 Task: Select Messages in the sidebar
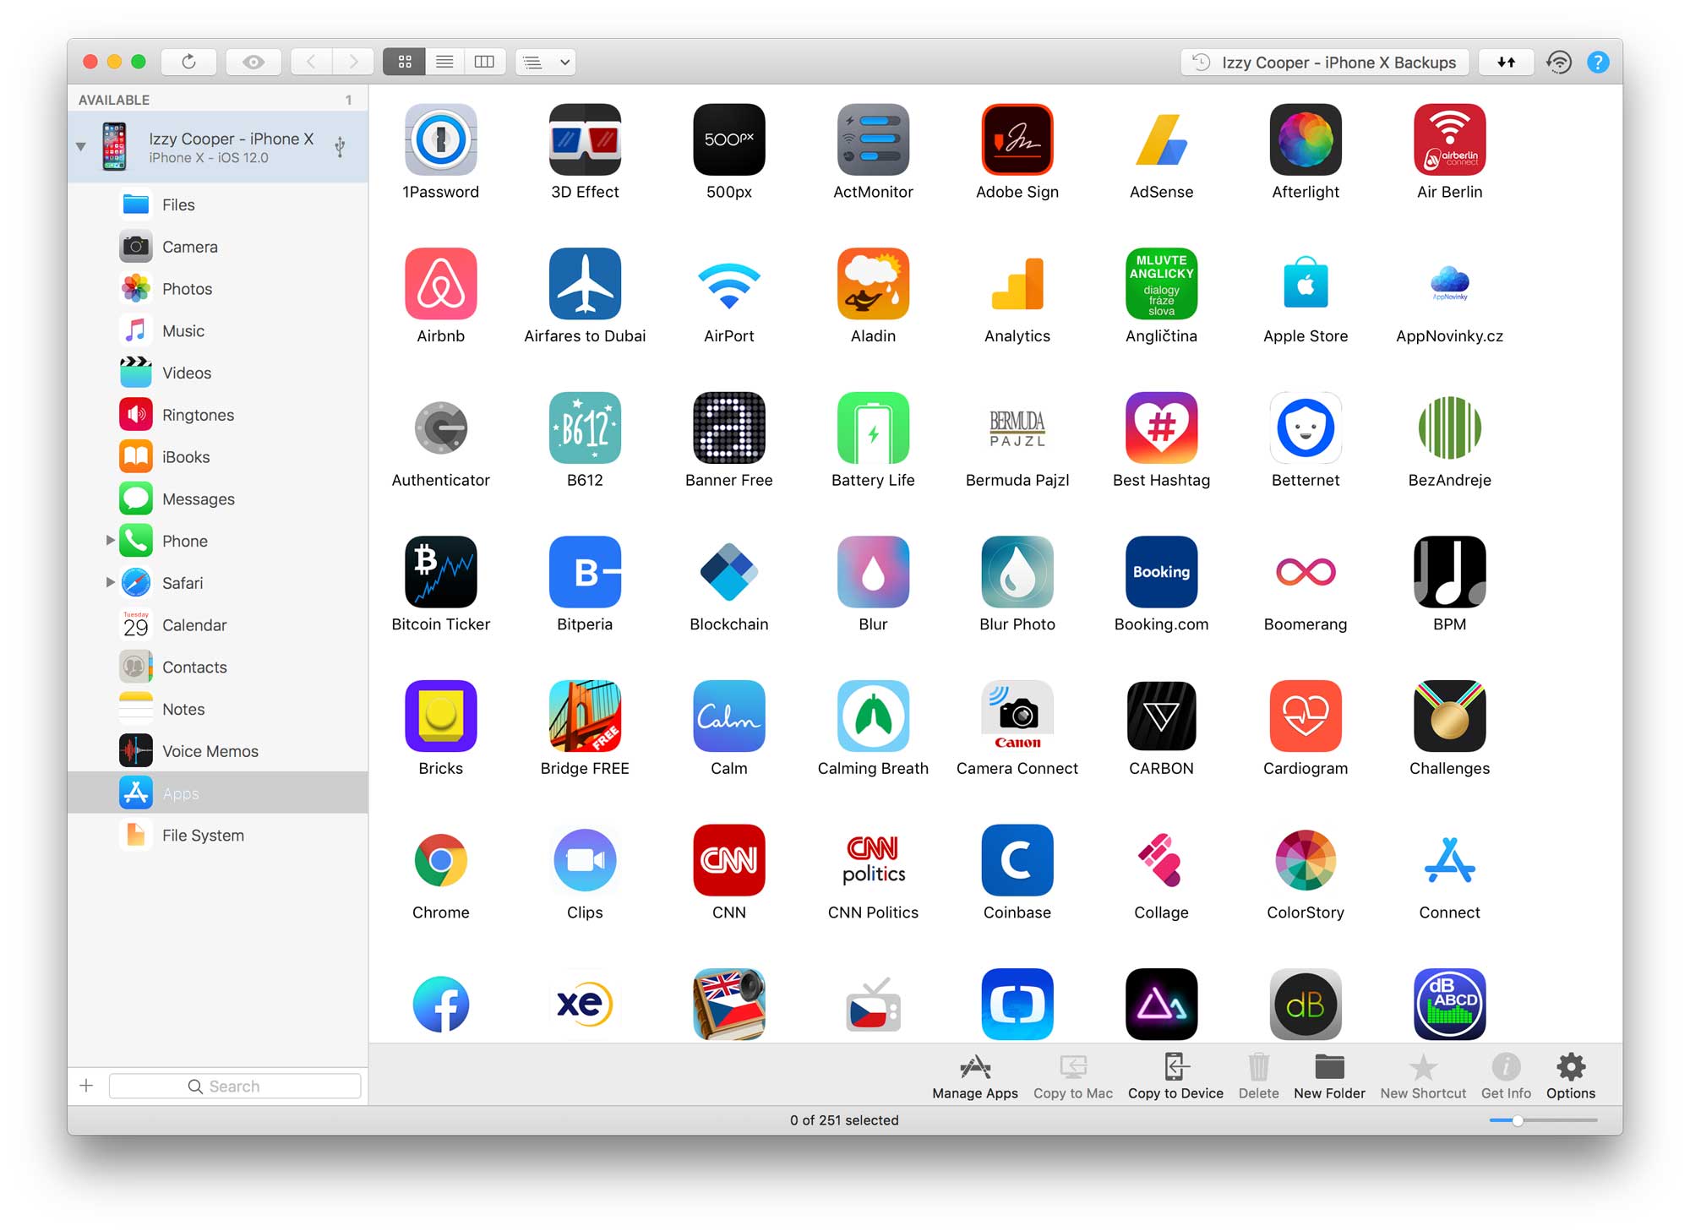click(x=198, y=499)
